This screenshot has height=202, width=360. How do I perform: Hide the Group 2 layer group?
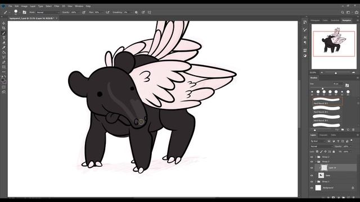tap(312, 157)
